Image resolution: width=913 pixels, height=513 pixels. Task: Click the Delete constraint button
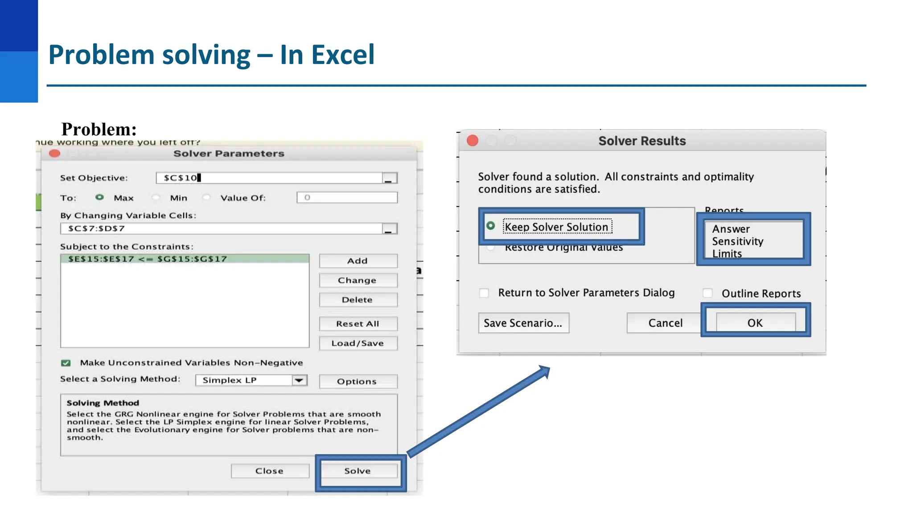(x=358, y=300)
